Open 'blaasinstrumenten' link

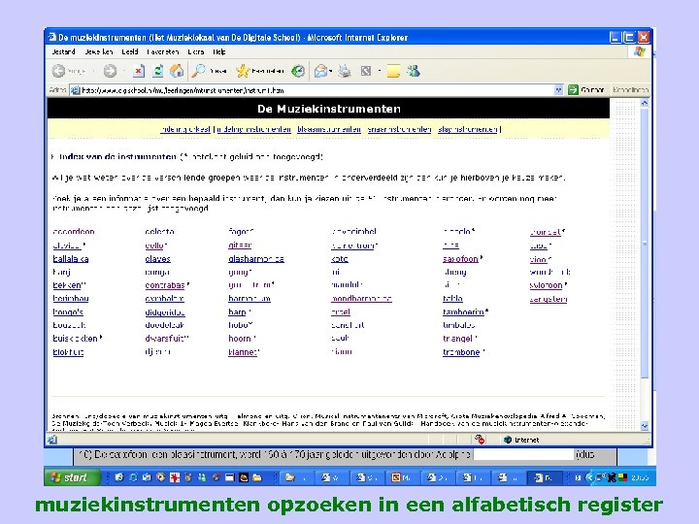(329, 129)
